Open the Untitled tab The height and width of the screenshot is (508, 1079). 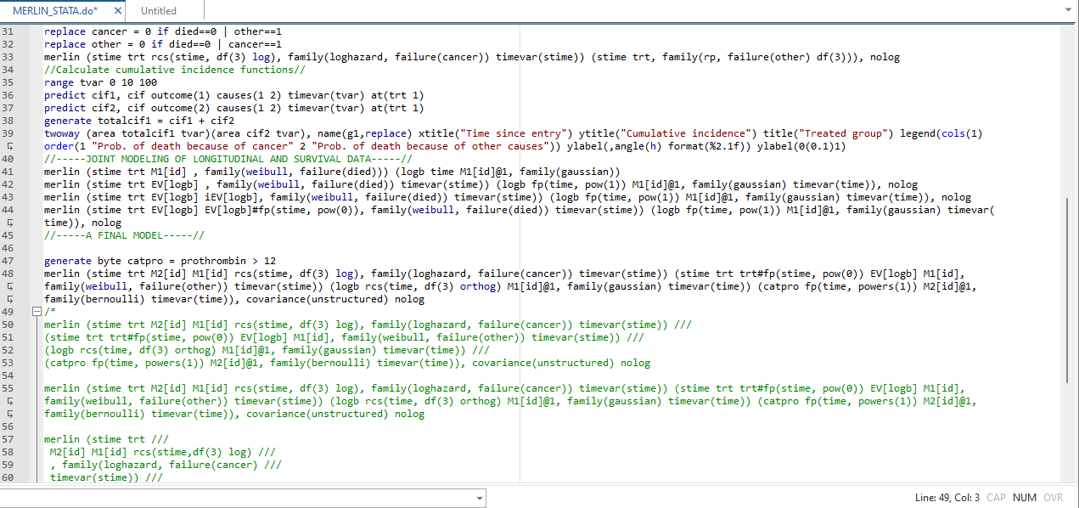pos(159,11)
